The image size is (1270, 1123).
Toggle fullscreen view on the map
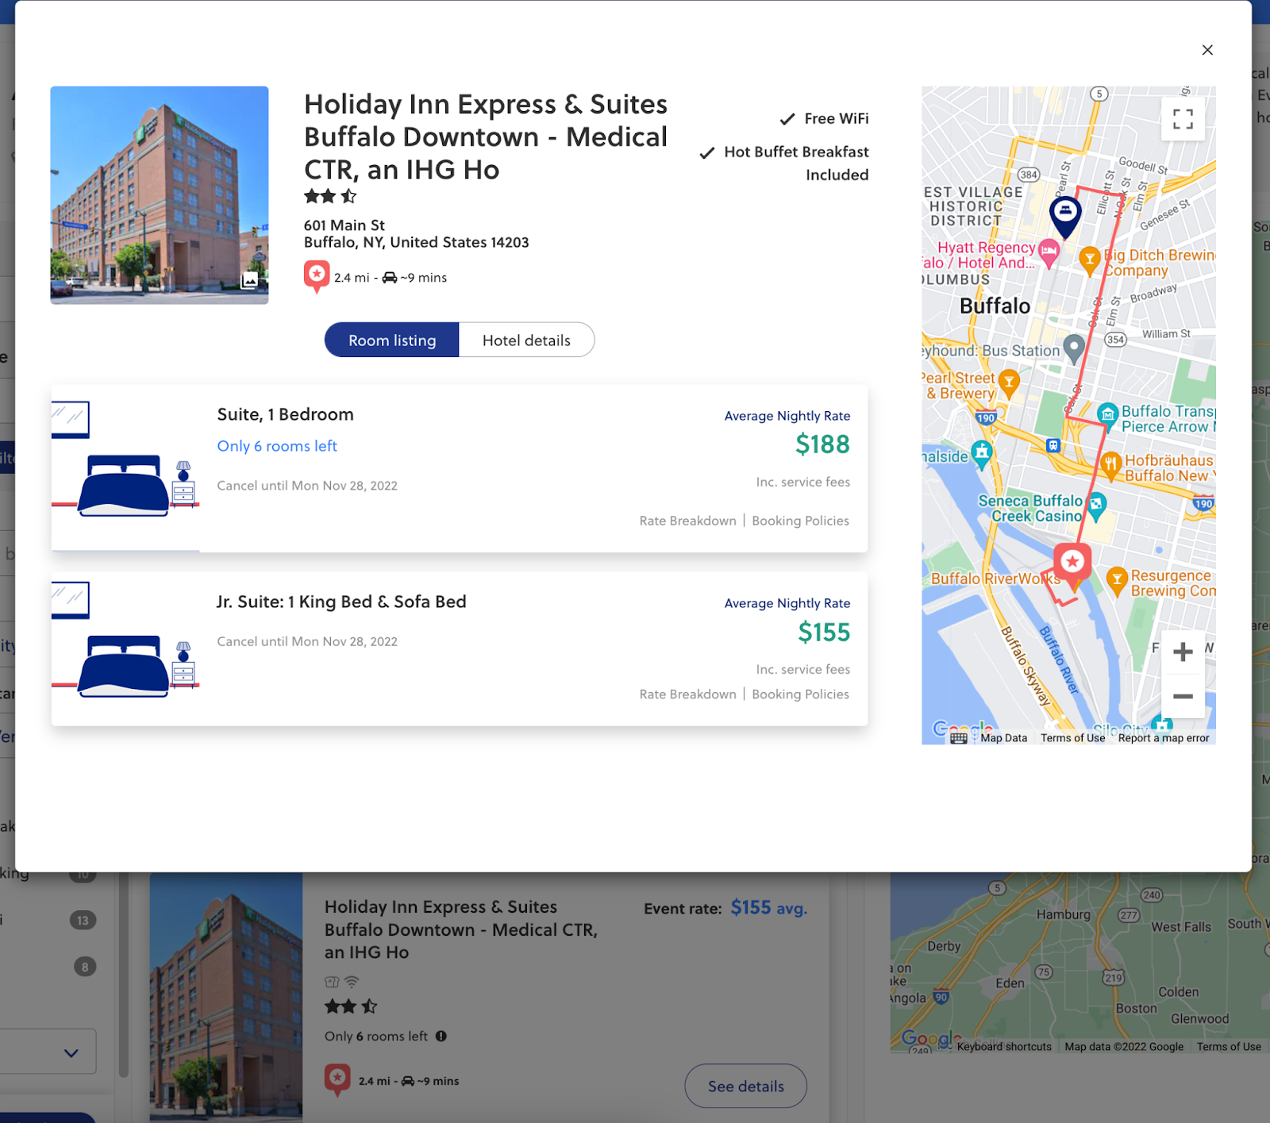[1183, 119]
